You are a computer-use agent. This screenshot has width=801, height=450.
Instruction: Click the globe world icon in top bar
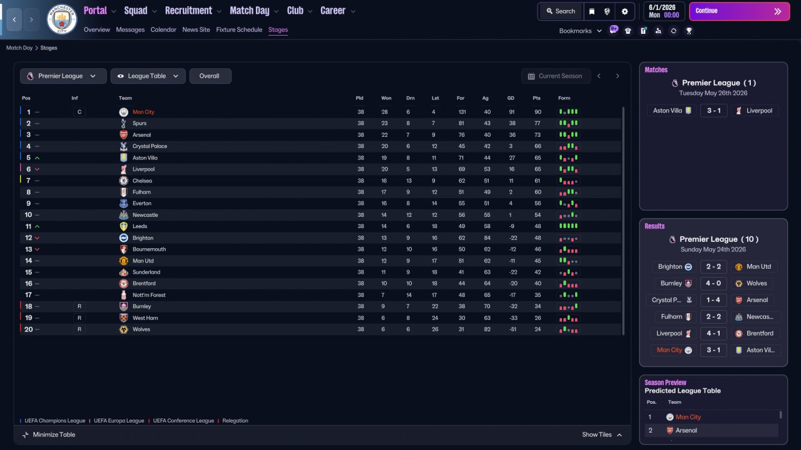pos(607,11)
